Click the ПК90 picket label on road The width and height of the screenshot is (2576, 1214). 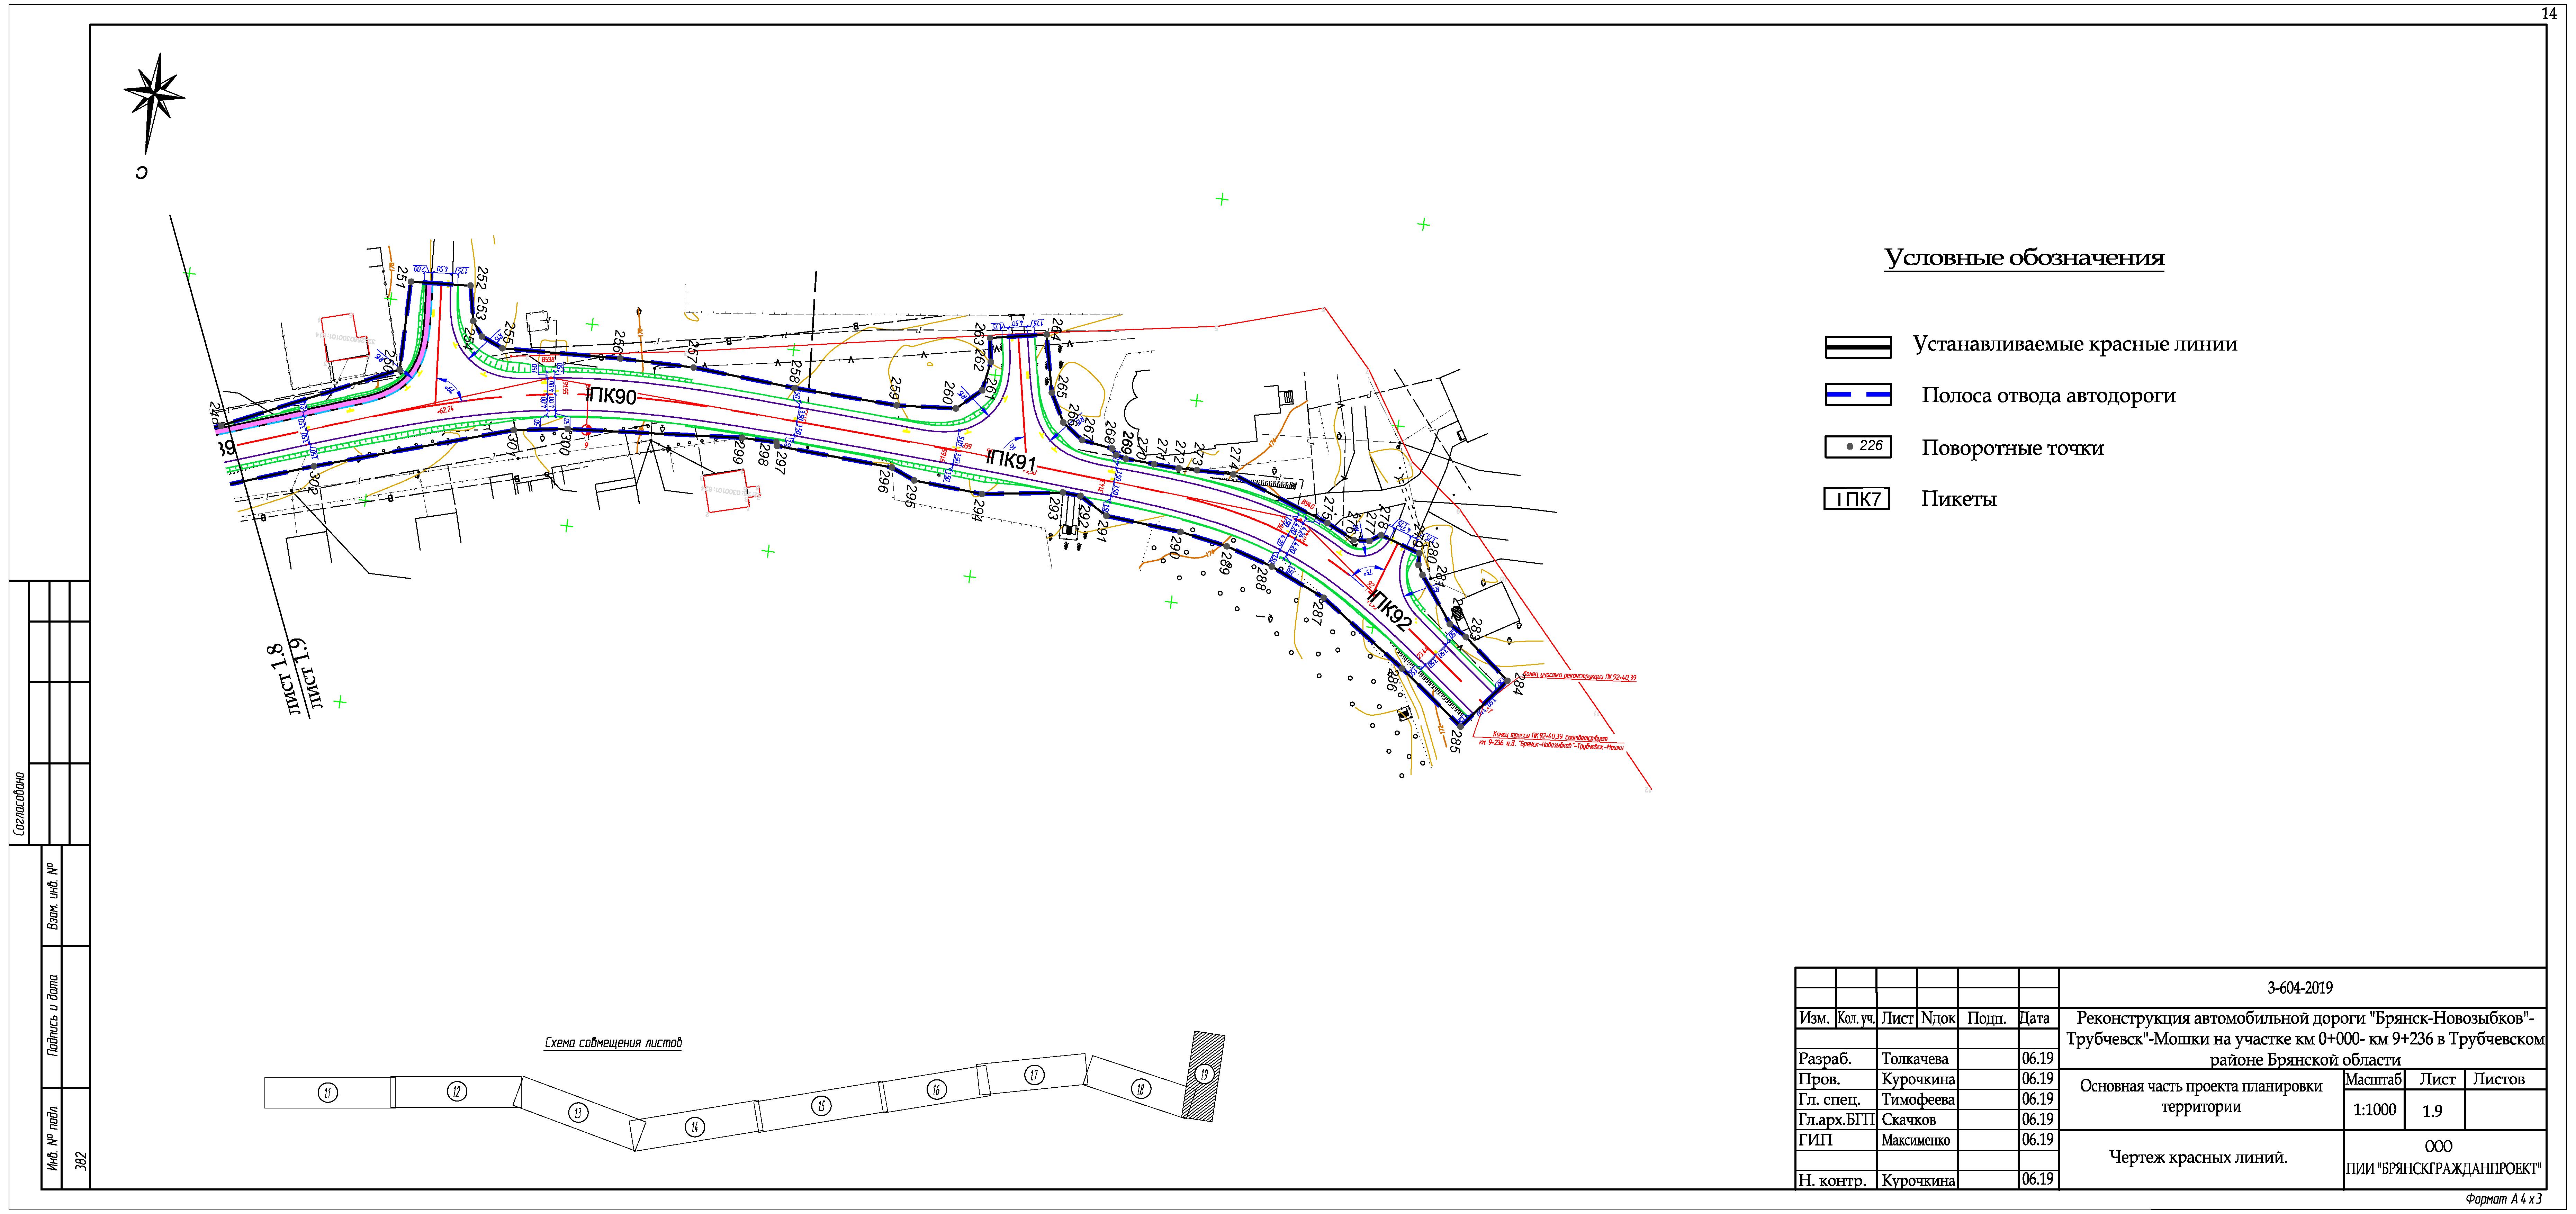point(612,397)
